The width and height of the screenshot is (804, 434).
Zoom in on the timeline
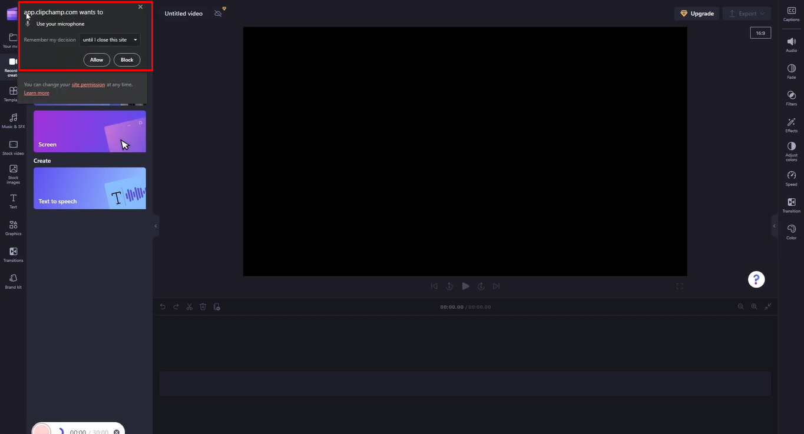(754, 306)
